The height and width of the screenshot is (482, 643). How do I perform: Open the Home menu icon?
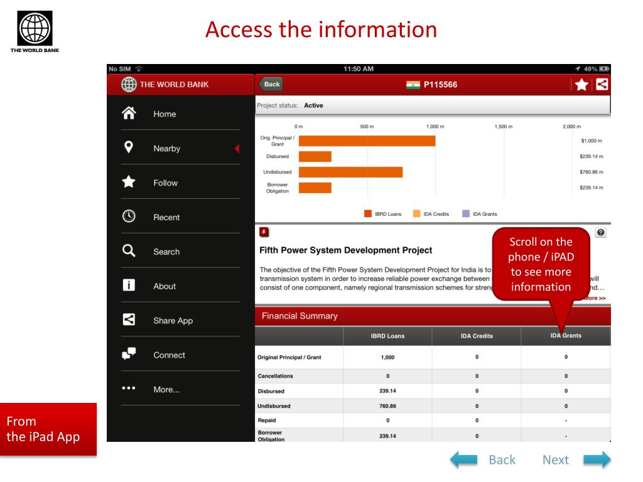click(129, 113)
